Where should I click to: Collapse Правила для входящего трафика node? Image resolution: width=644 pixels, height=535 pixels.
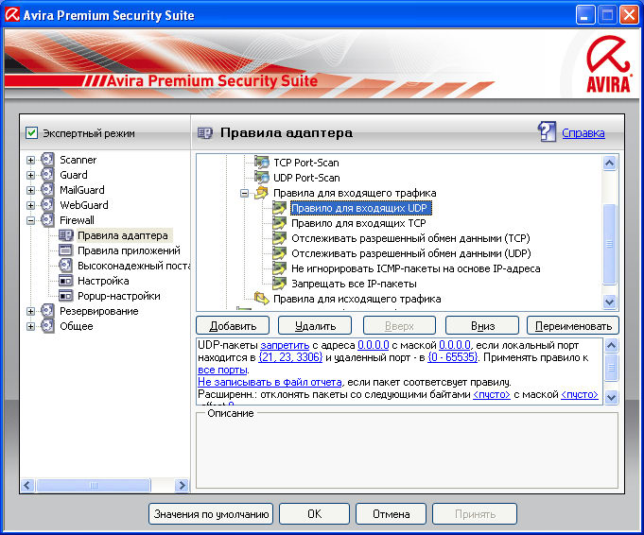pos(244,193)
